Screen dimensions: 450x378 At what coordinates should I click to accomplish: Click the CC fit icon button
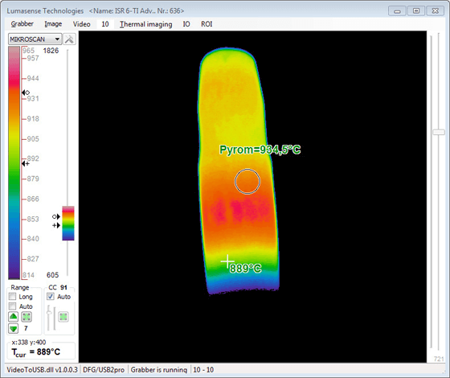[x=63, y=317]
